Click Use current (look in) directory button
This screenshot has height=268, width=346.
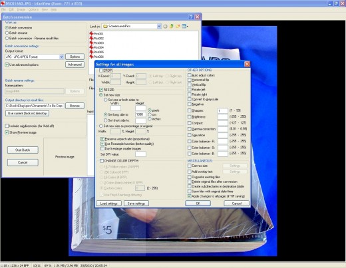[27, 113]
